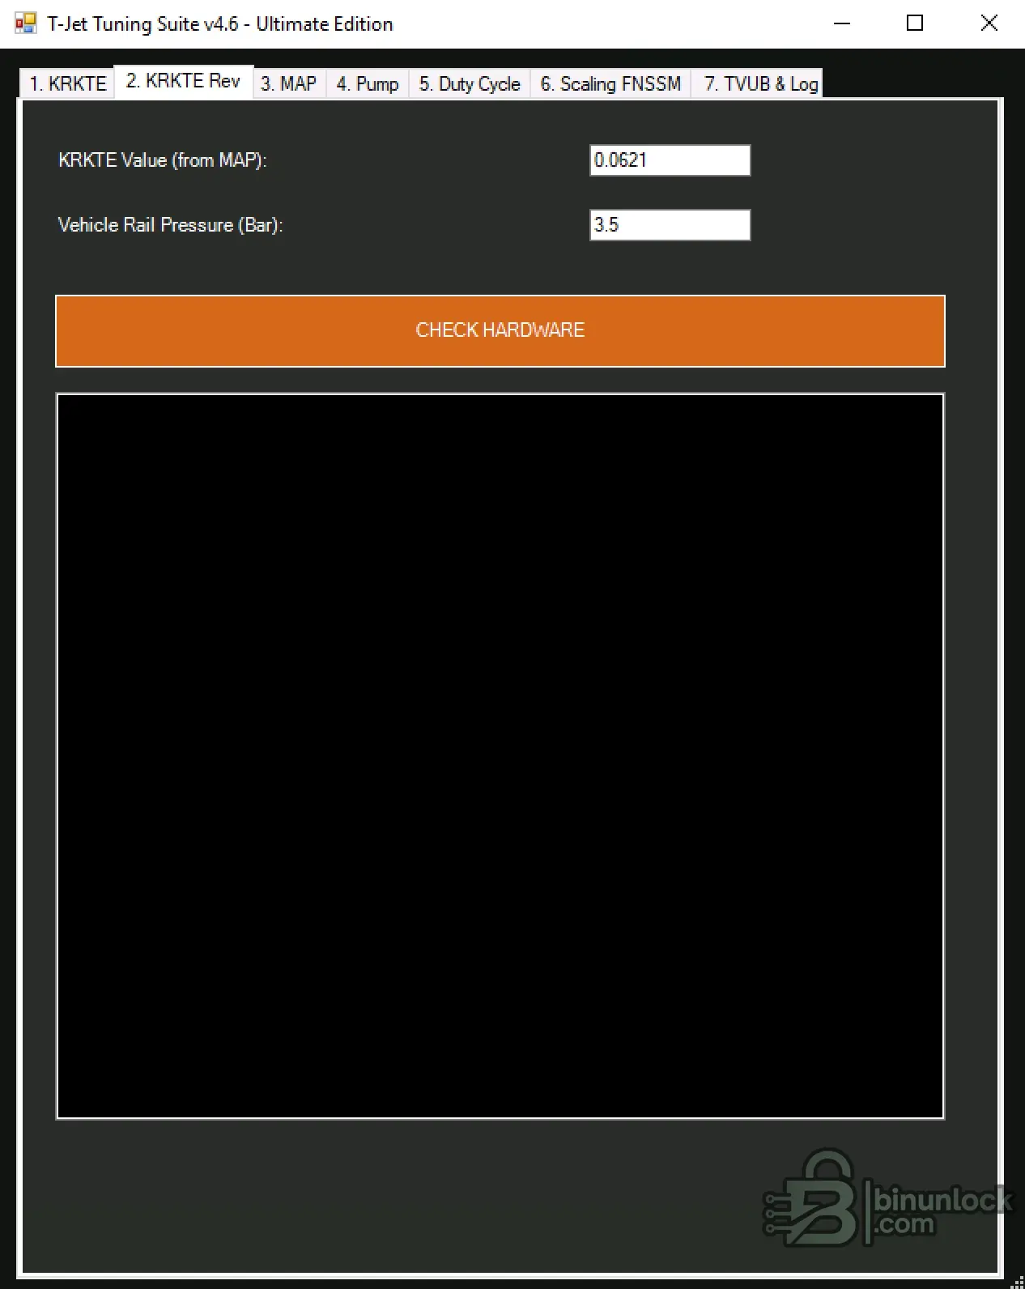The image size is (1025, 1289).
Task: Minimize the T-Jet Tuning Suite window
Action: point(842,23)
